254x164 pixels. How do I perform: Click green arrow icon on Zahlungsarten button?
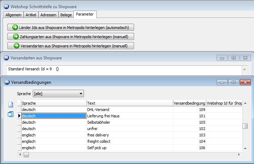click(x=16, y=36)
